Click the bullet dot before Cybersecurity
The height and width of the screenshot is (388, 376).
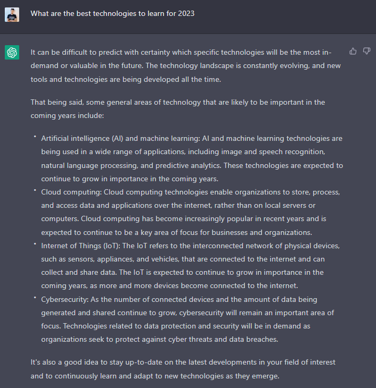pos(35,298)
